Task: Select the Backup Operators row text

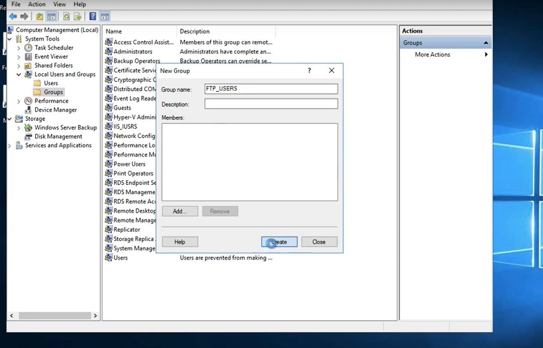Action: (137, 61)
